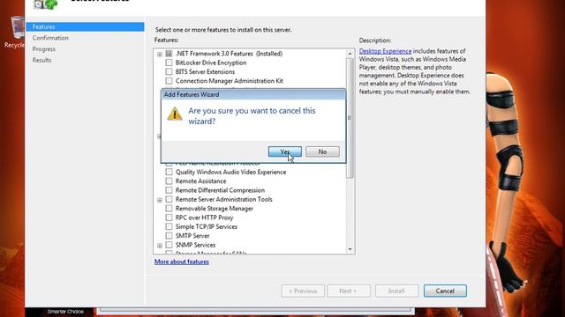Check Remote Assistance feature
This screenshot has width=565, height=317.
(169, 181)
